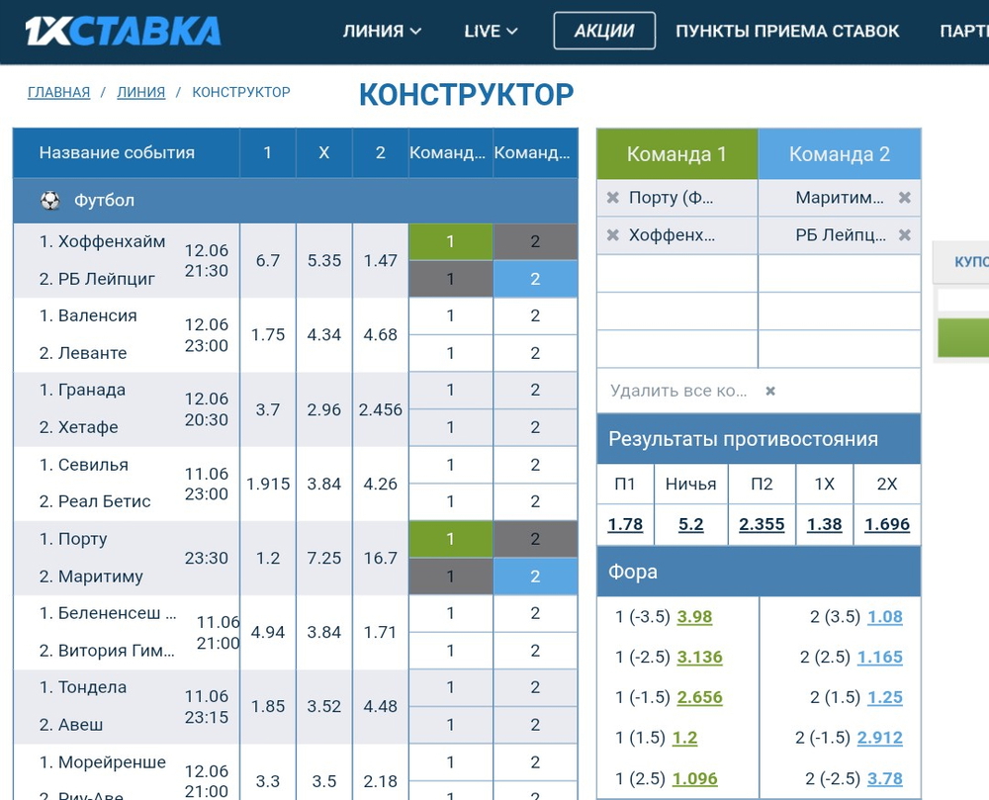
Task: Select the 1 (-3.5) handicap odds 3.98
Action: click(694, 616)
